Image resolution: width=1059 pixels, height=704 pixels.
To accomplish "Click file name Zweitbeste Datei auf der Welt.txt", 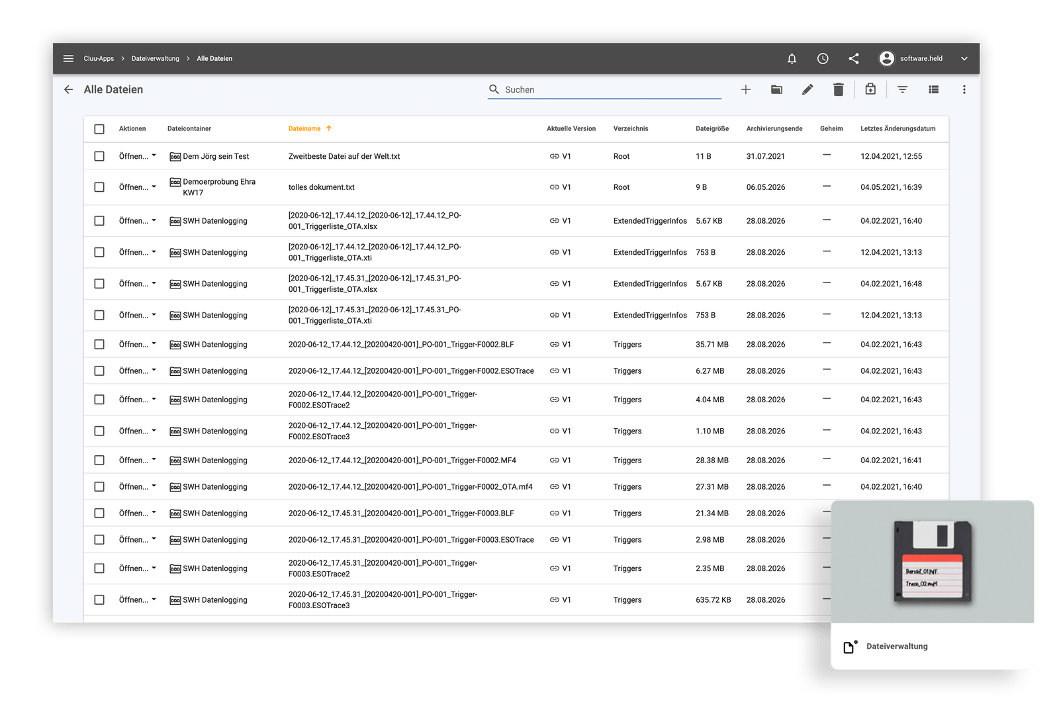I will 344,156.
